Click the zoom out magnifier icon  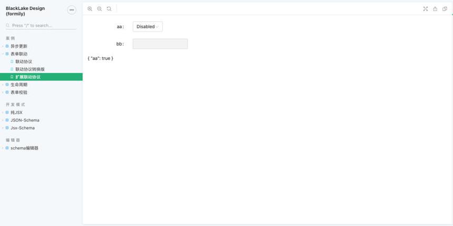click(100, 8)
